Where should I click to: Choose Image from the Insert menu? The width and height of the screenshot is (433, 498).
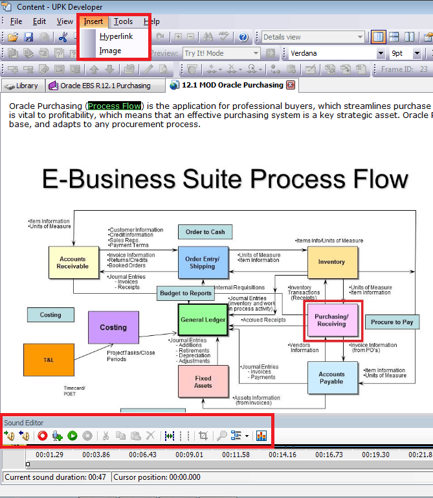point(110,51)
